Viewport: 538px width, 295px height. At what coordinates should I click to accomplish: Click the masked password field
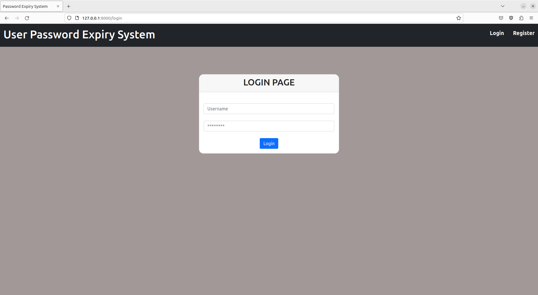(x=269, y=126)
